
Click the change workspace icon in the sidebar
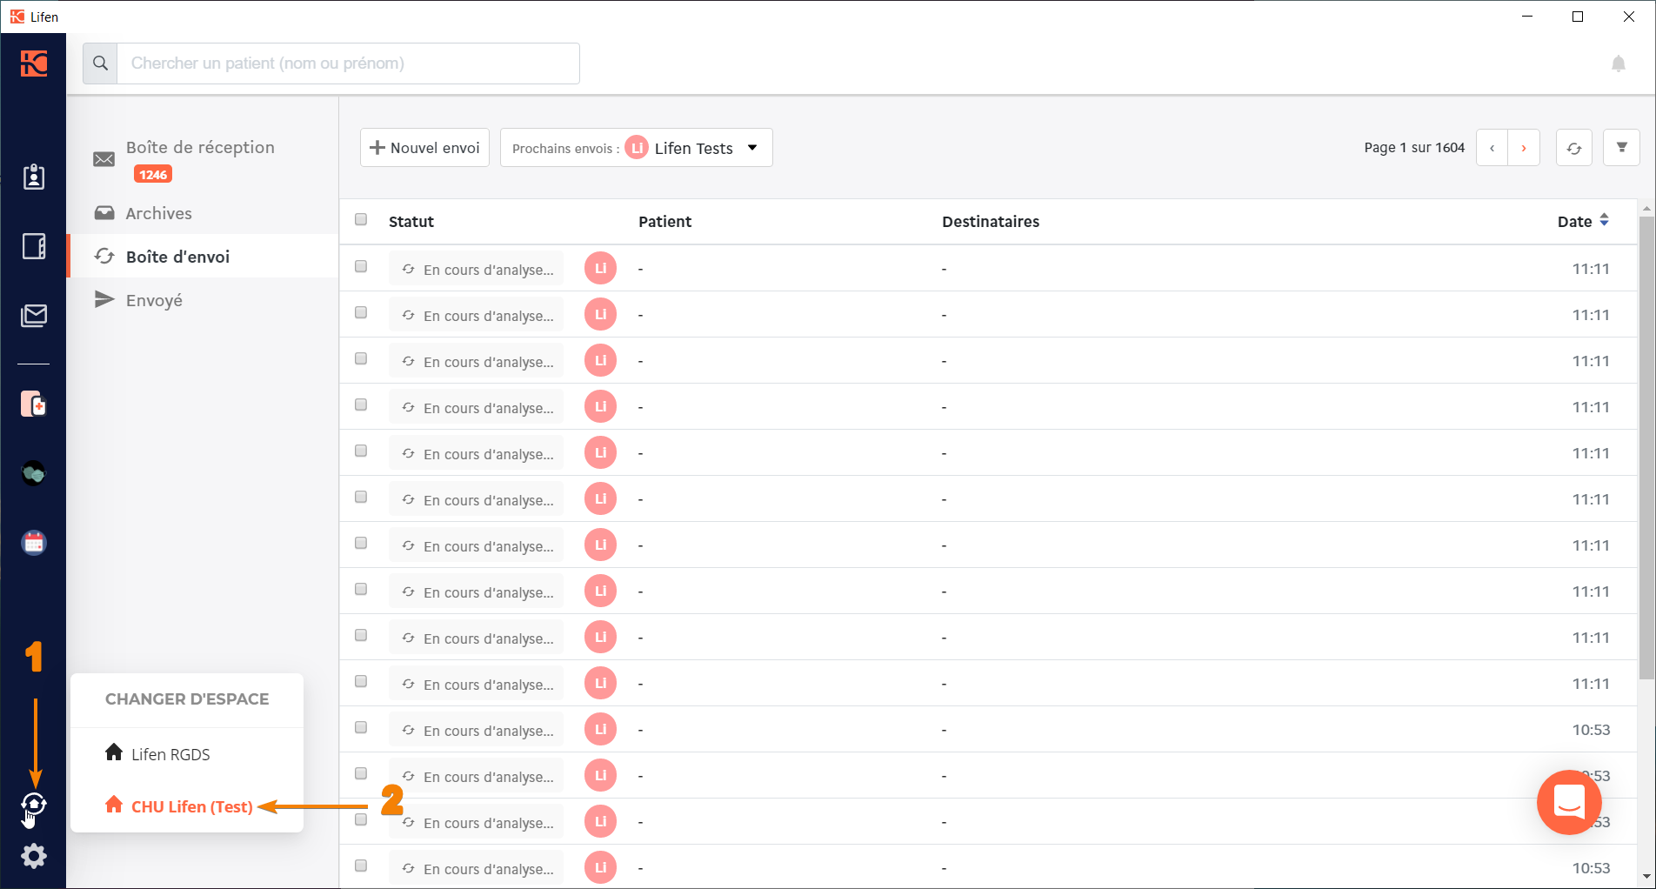coord(34,805)
